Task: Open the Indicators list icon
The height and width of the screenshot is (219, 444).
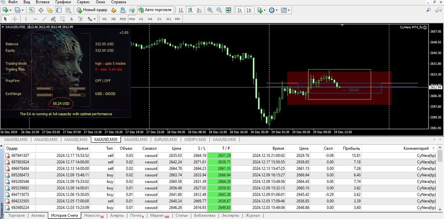Action: 260,10
